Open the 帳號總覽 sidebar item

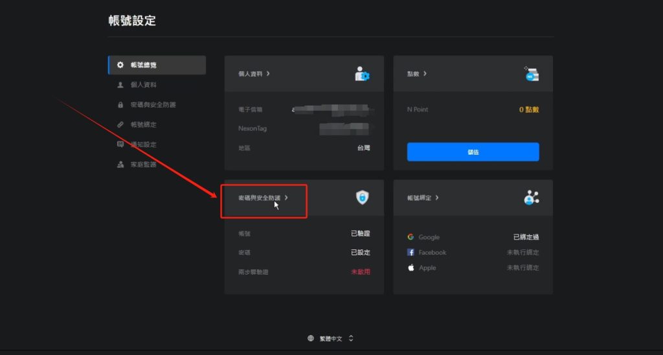(157, 65)
